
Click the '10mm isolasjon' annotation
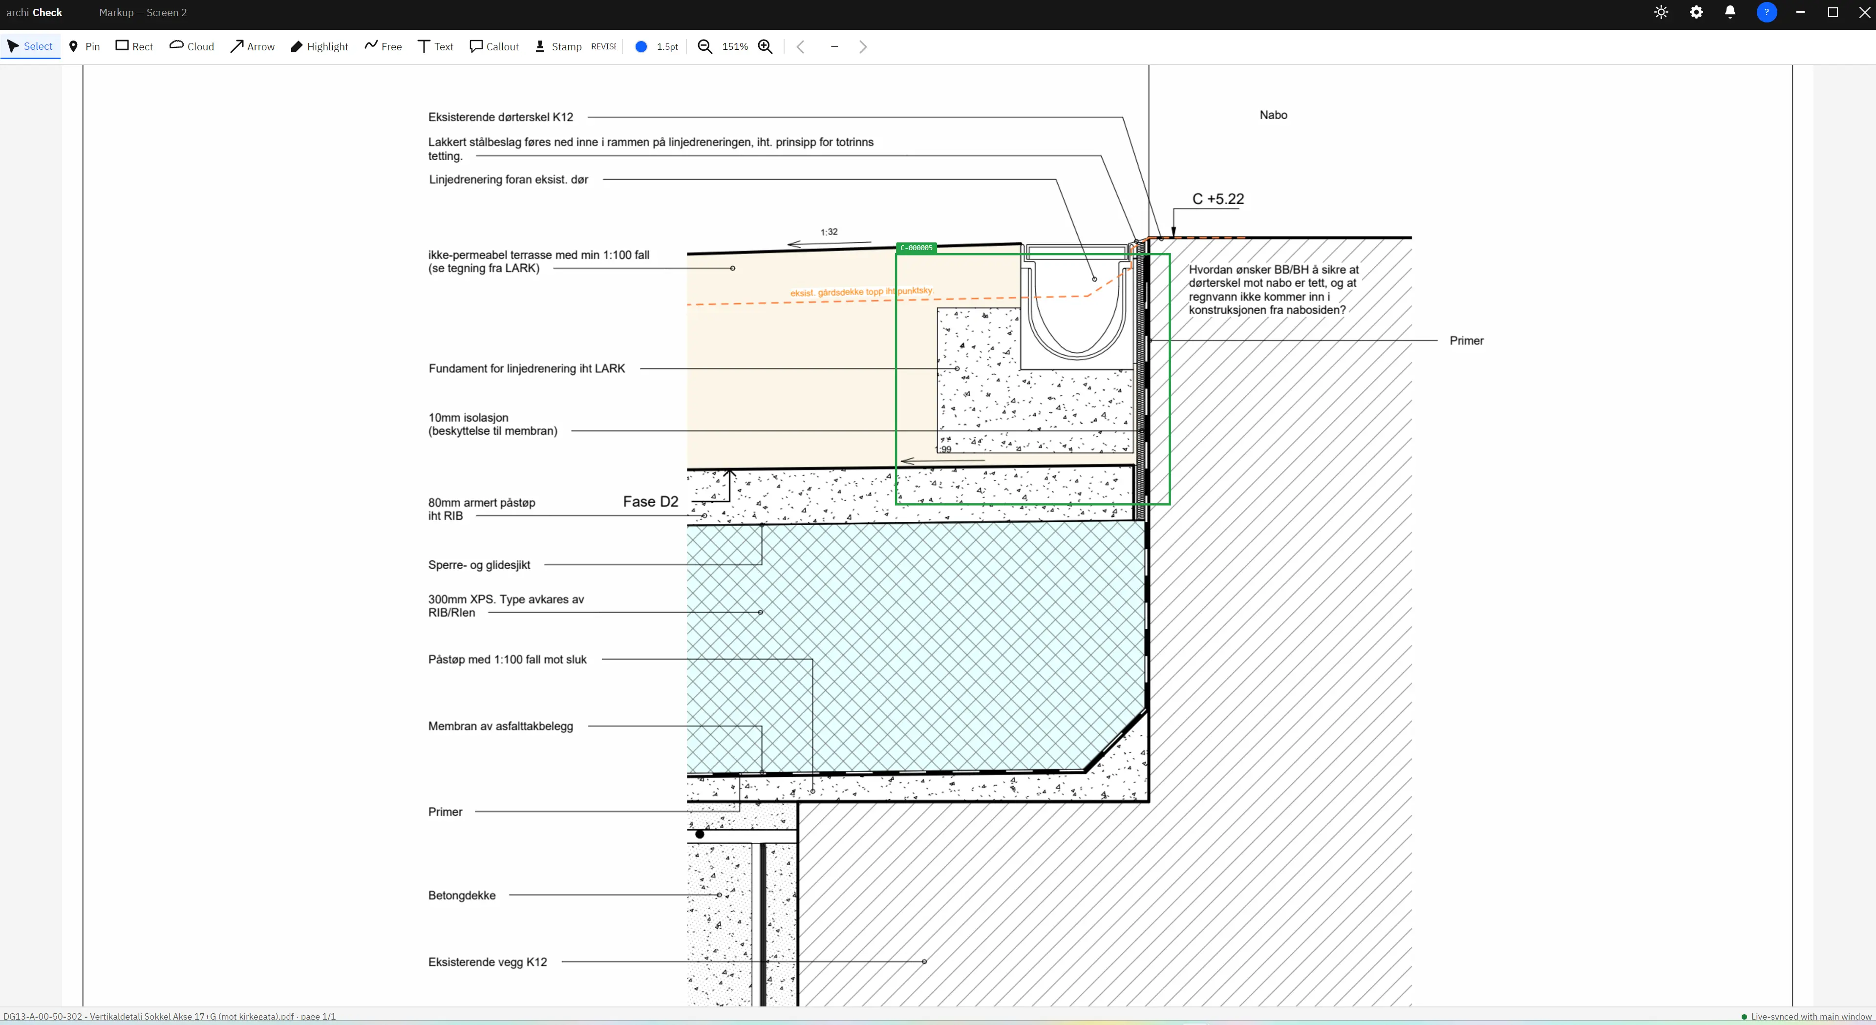[468, 418]
